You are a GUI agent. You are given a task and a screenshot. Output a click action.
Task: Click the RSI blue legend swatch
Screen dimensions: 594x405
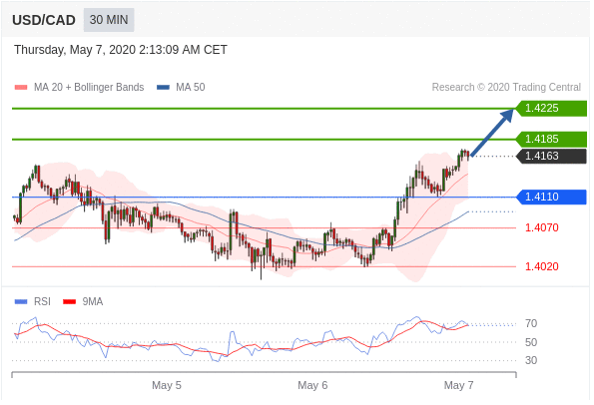tap(21, 301)
